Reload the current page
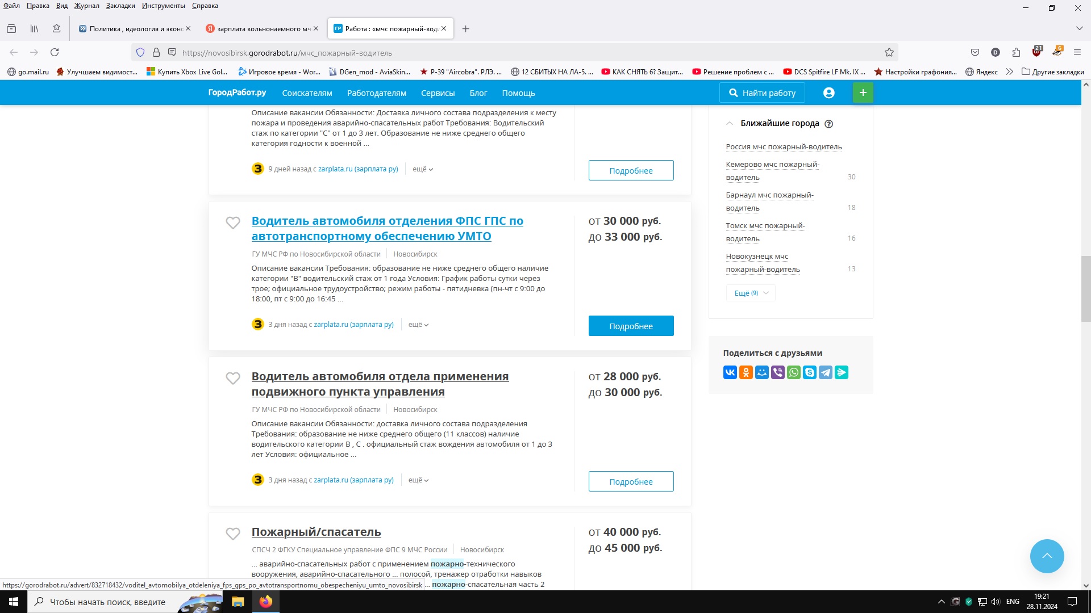 pyautogui.click(x=55, y=52)
